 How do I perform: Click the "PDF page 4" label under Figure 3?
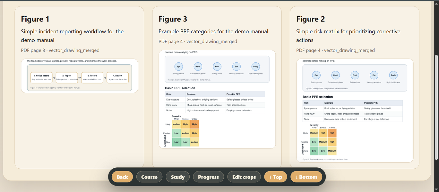coord(198,41)
